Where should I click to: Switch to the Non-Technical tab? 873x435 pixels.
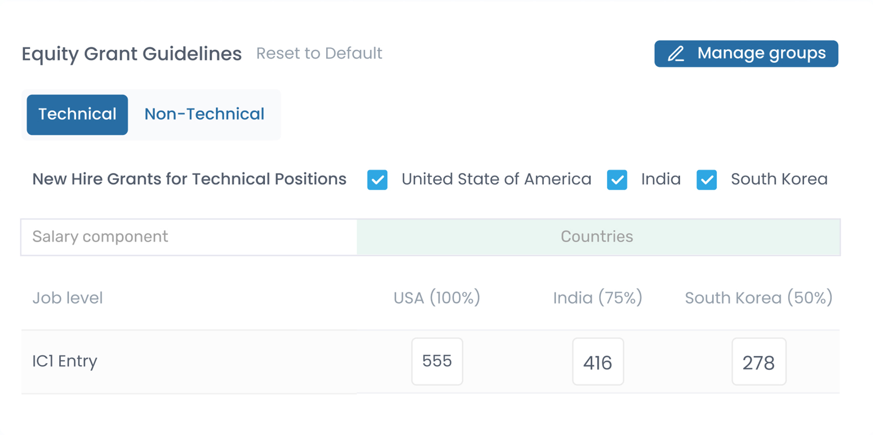coord(204,114)
